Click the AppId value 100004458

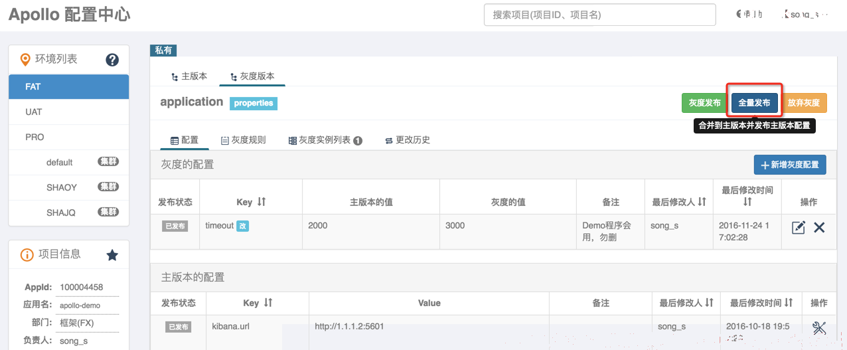coord(81,288)
